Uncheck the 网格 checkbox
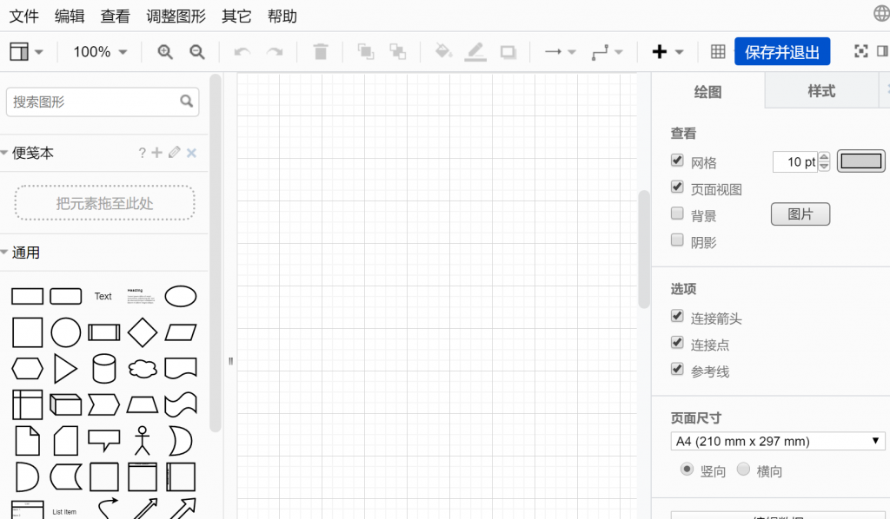 pyautogui.click(x=677, y=160)
